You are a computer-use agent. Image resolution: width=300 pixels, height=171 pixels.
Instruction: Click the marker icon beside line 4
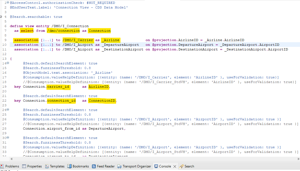1,17
